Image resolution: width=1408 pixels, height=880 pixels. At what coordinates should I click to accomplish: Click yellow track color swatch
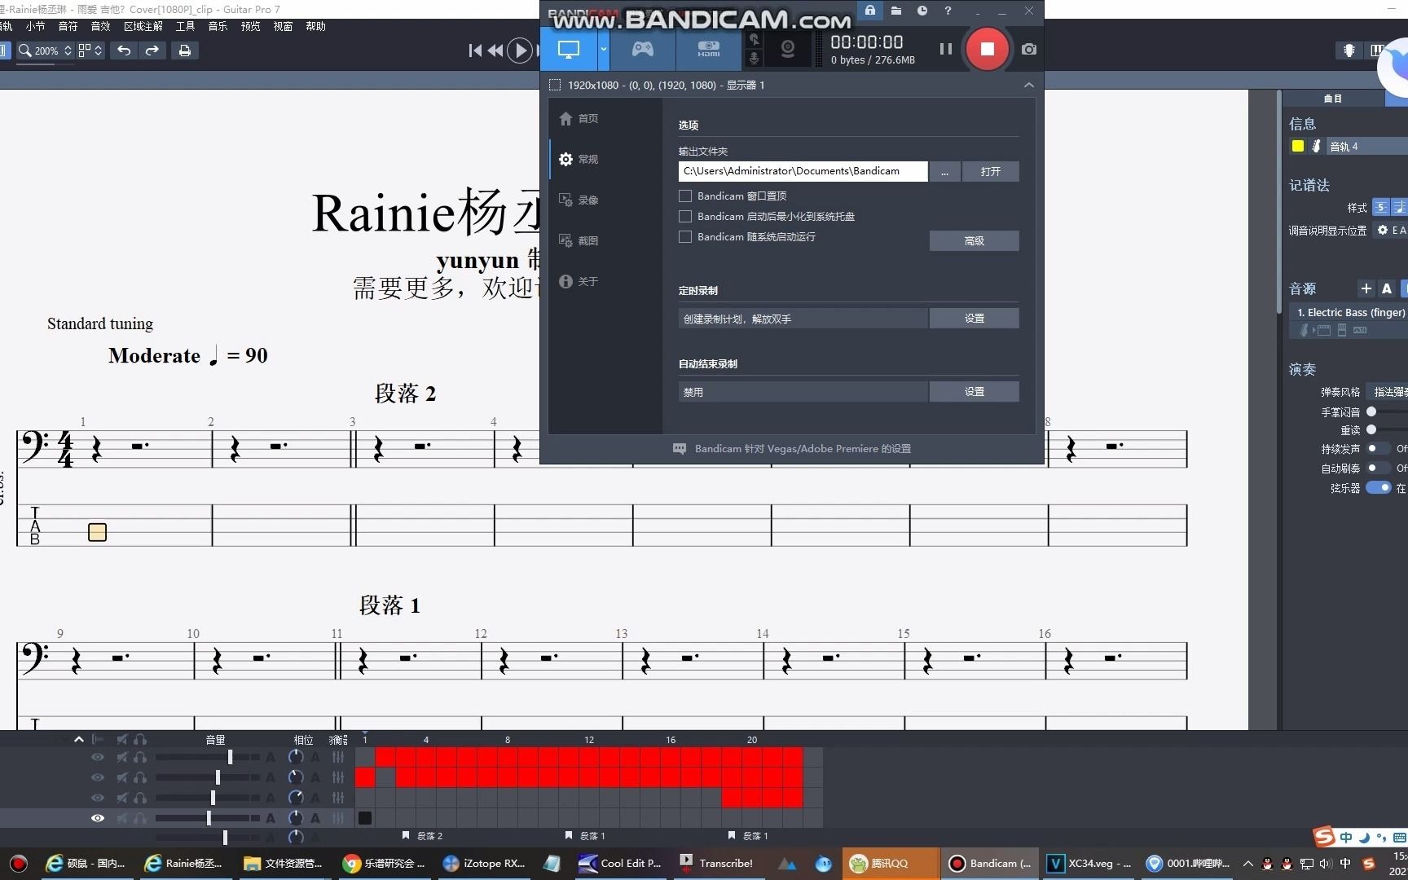point(1298,146)
